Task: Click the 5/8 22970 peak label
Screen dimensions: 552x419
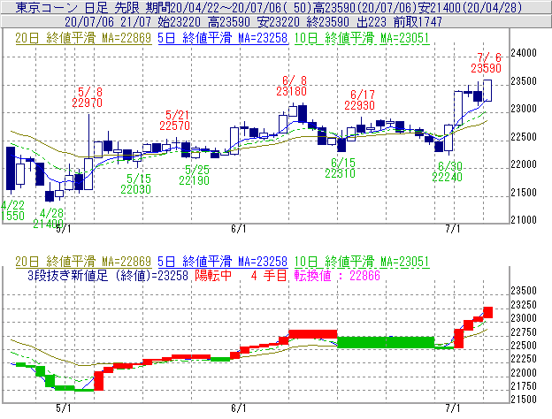Action: [88, 97]
